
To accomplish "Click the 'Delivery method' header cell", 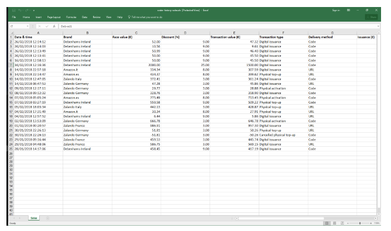I will [332, 37].
